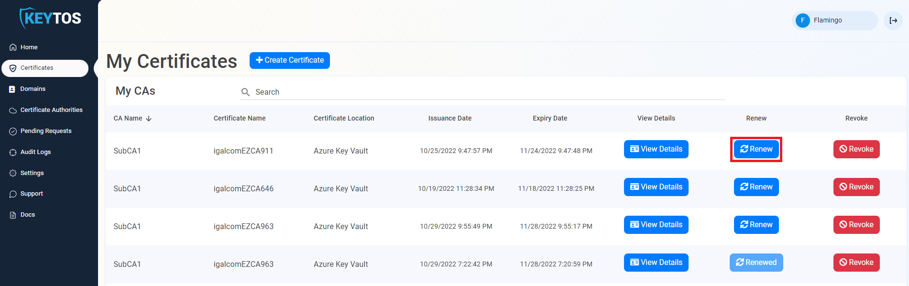Click Create Certificate button
The height and width of the screenshot is (286, 909).
[x=290, y=60]
